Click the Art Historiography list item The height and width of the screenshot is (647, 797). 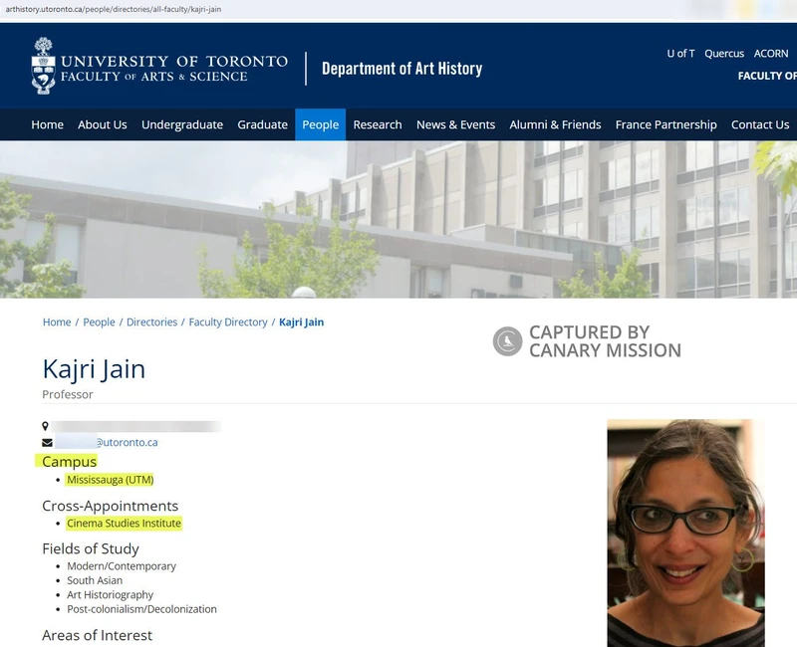point(110,594)
